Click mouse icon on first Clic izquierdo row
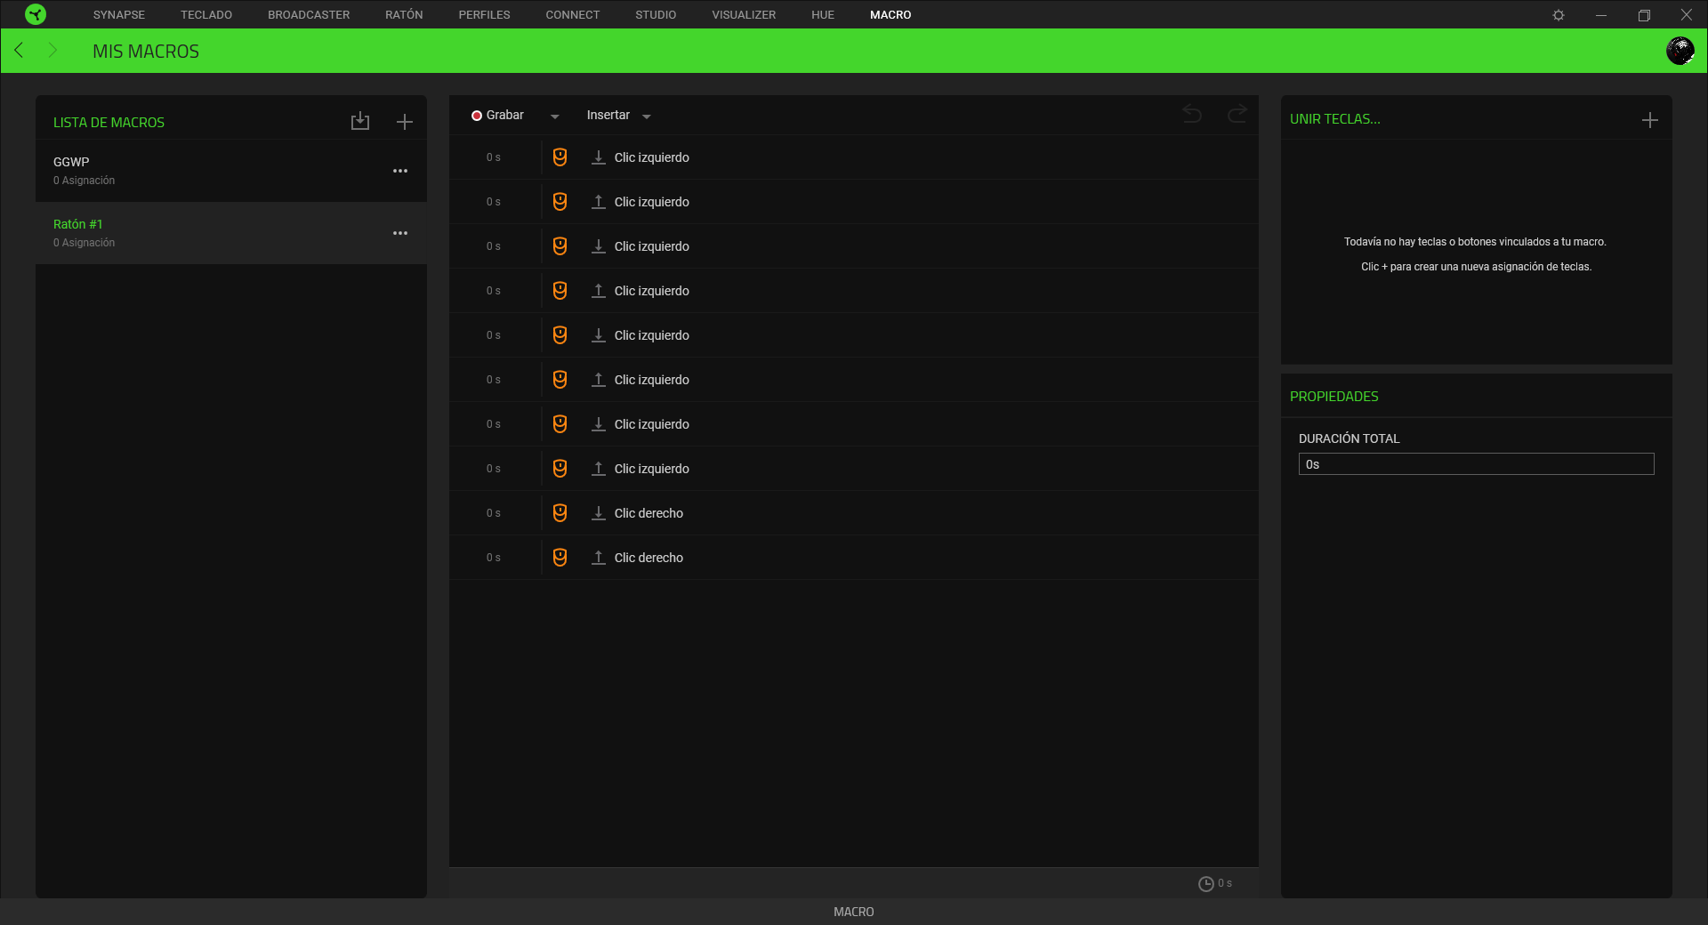 (x=560, y=157)
